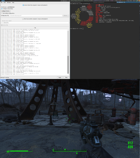Viewport: 140px width, 158px height.
Task: Click the GPU line in screenfetch output
Action: click(x=115, y=21)
